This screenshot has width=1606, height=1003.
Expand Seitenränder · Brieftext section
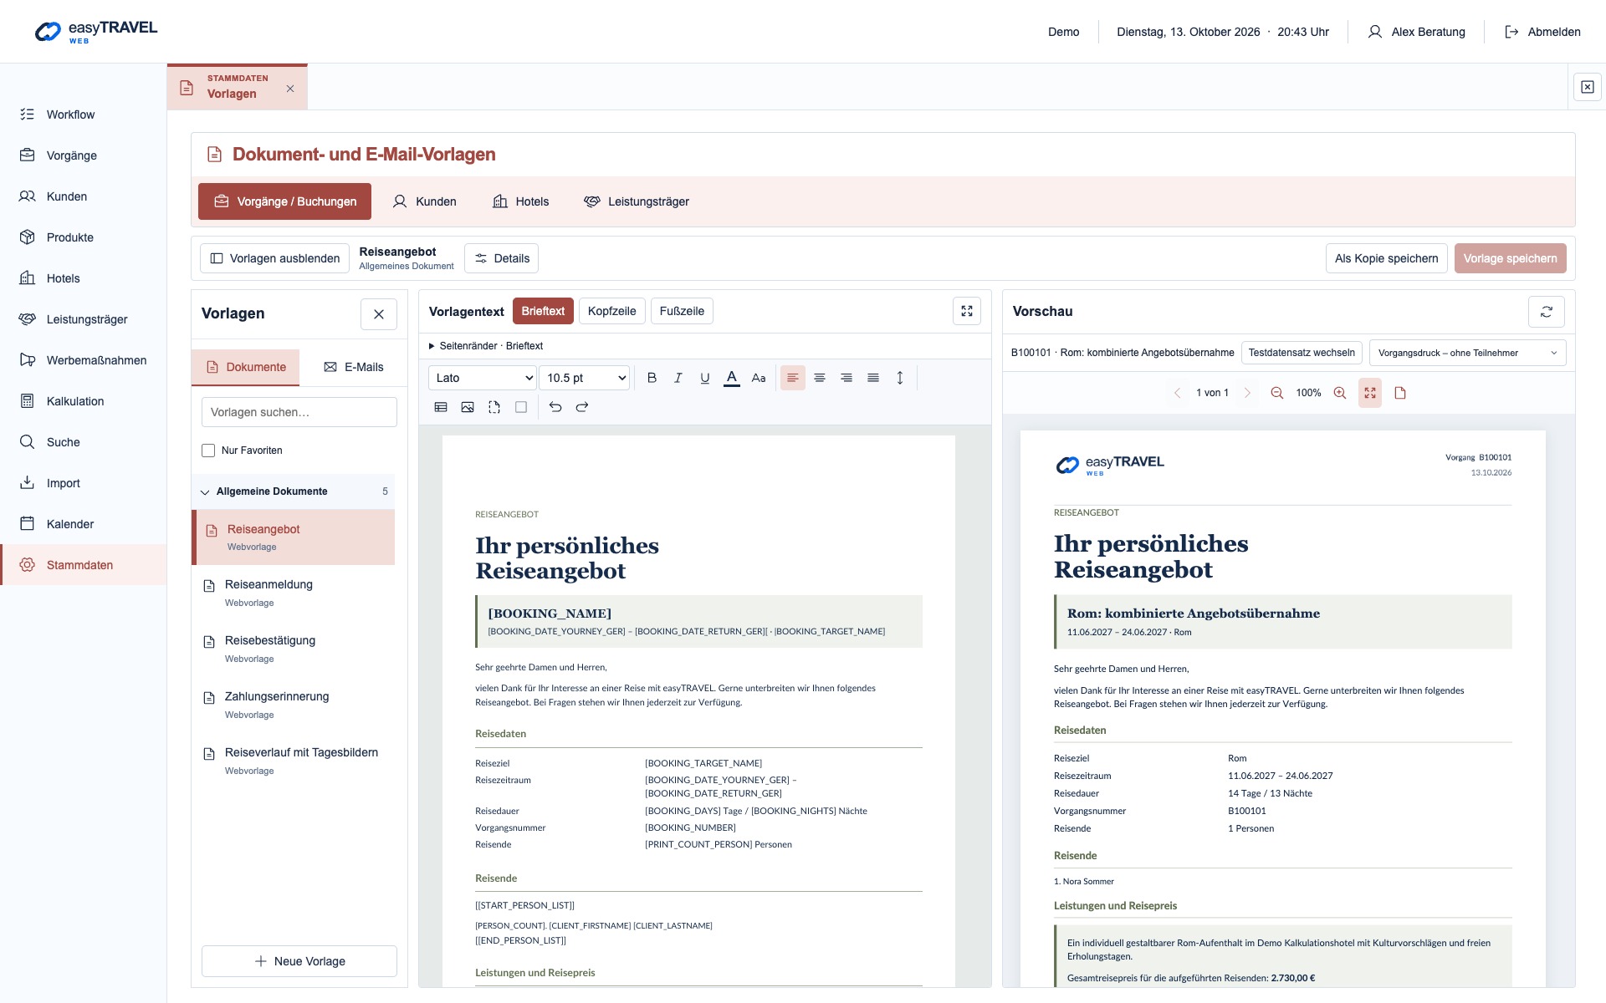(486, 346)
